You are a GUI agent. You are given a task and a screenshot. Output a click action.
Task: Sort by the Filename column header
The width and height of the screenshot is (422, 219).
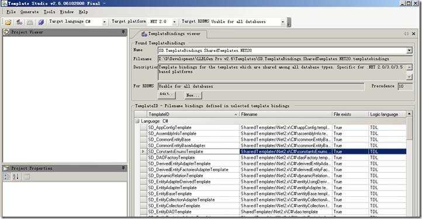(286, 114)
